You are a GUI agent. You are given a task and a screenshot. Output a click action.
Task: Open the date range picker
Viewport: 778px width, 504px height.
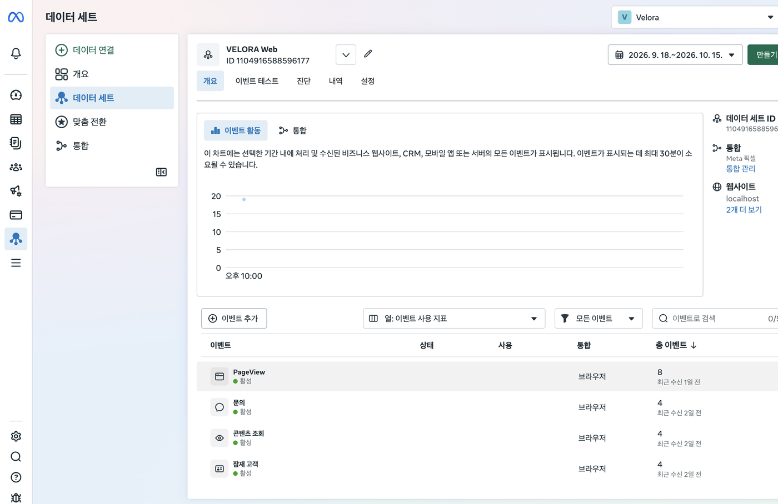click(x=675, y=55)
